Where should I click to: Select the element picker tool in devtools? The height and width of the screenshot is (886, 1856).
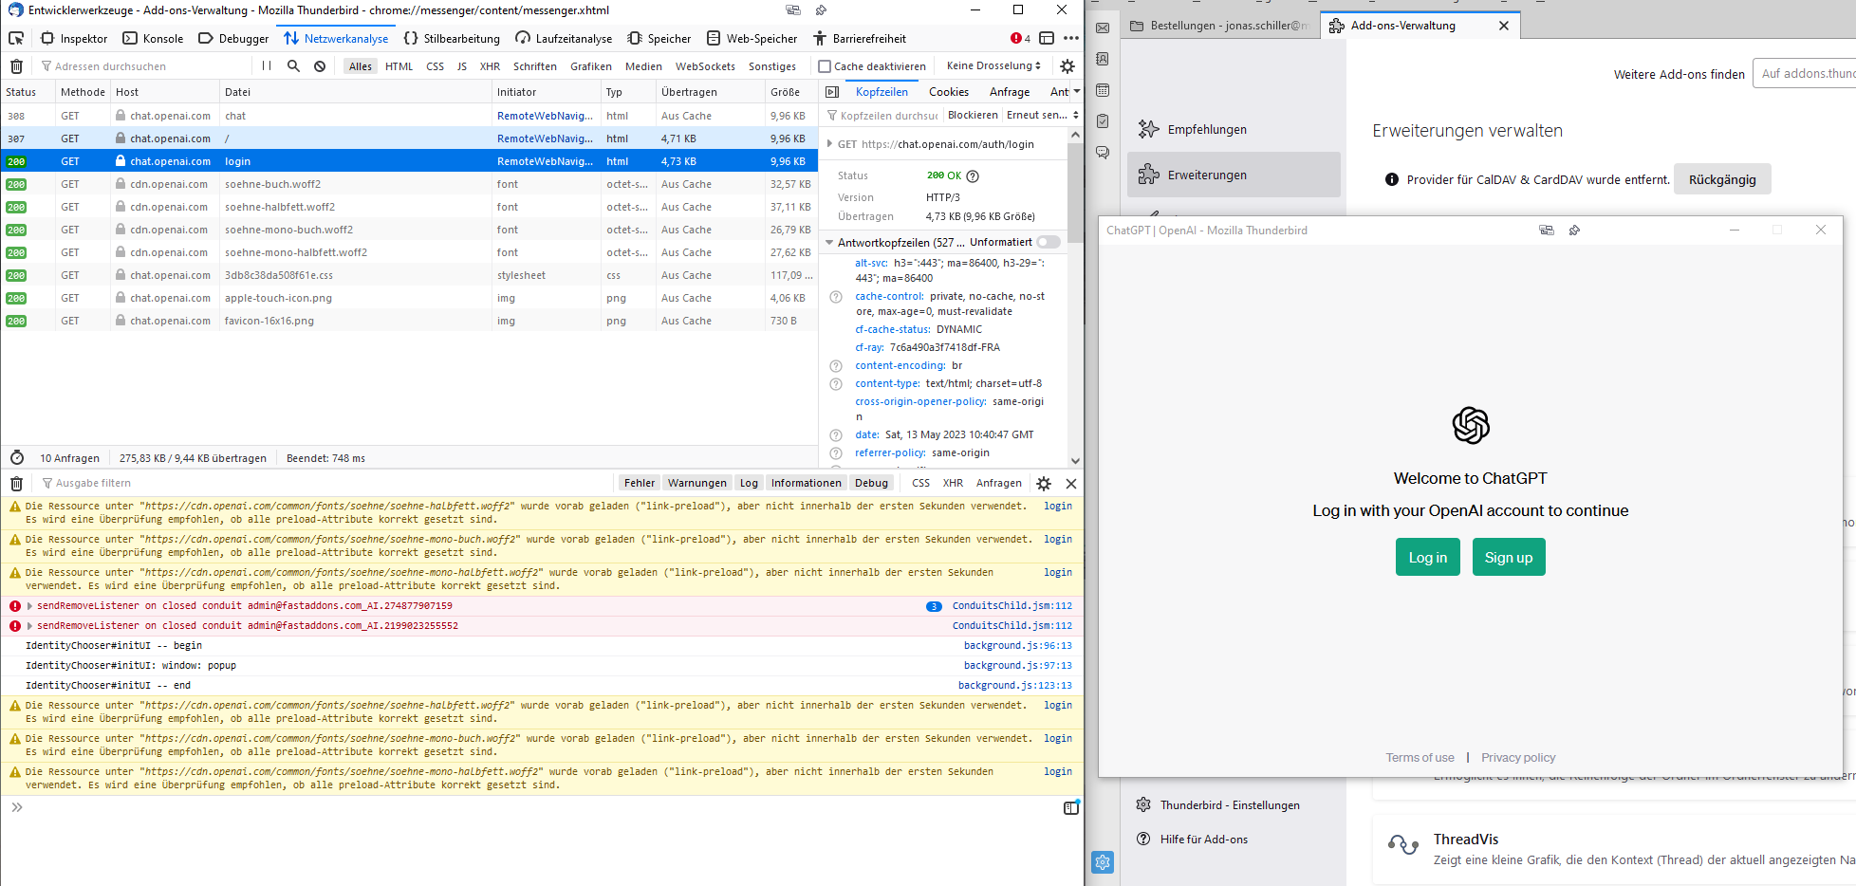coord(15,39)
